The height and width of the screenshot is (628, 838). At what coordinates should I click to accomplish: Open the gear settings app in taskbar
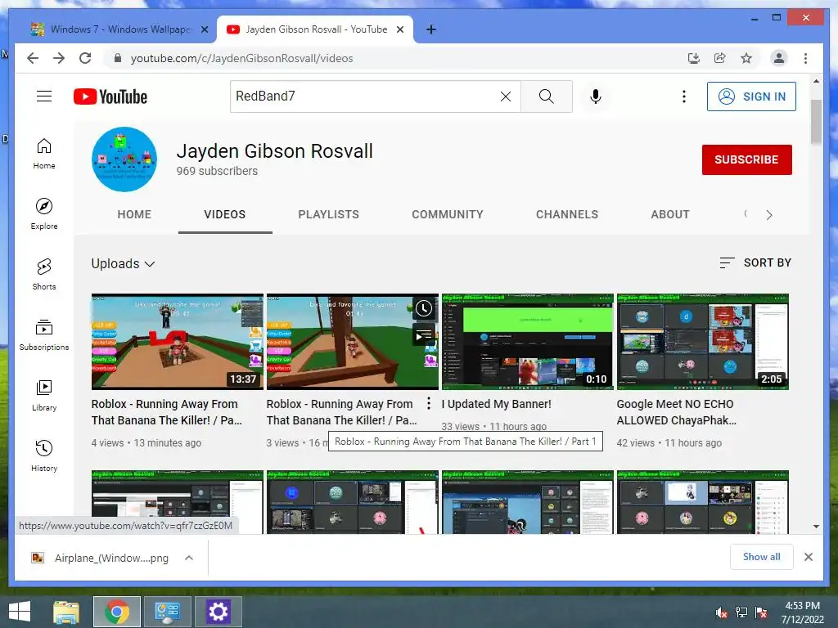(219, 612)
